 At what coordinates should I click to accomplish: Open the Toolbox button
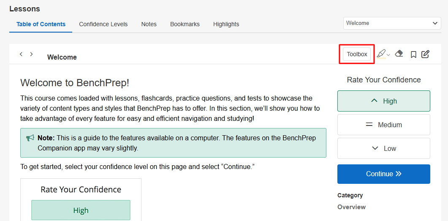357,54
